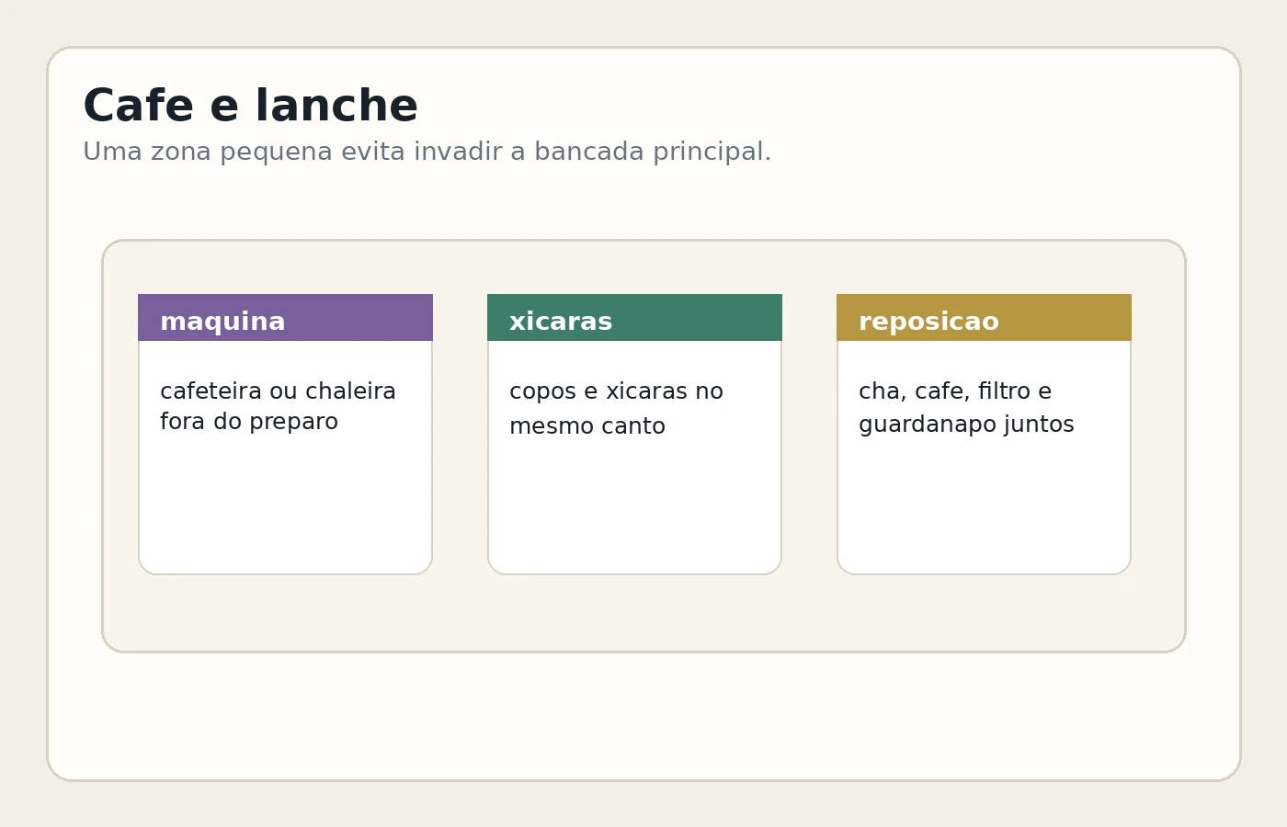1287x827 pixels.
Task: Click the text line copos e xicaras no
Action: coord(616,391)
